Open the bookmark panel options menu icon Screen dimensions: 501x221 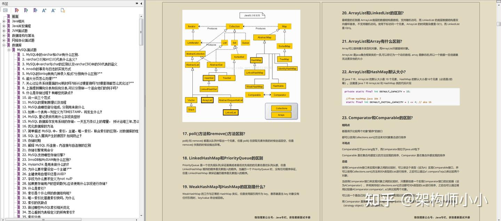tap(5, 10)
